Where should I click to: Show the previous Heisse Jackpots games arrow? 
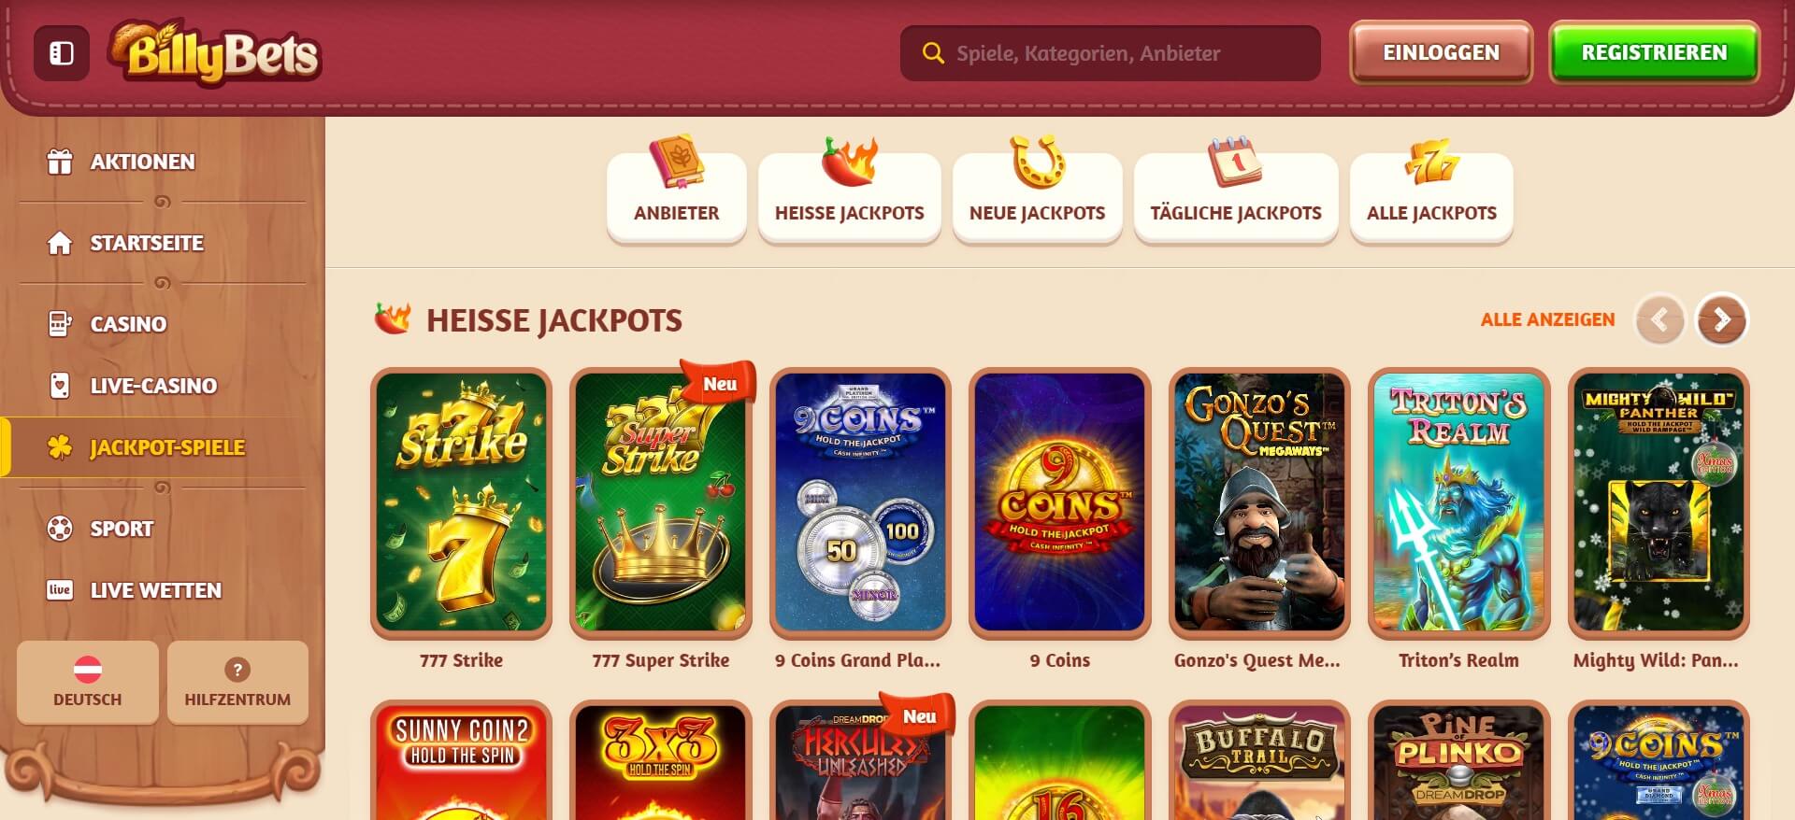click(x=1660, y=320)
